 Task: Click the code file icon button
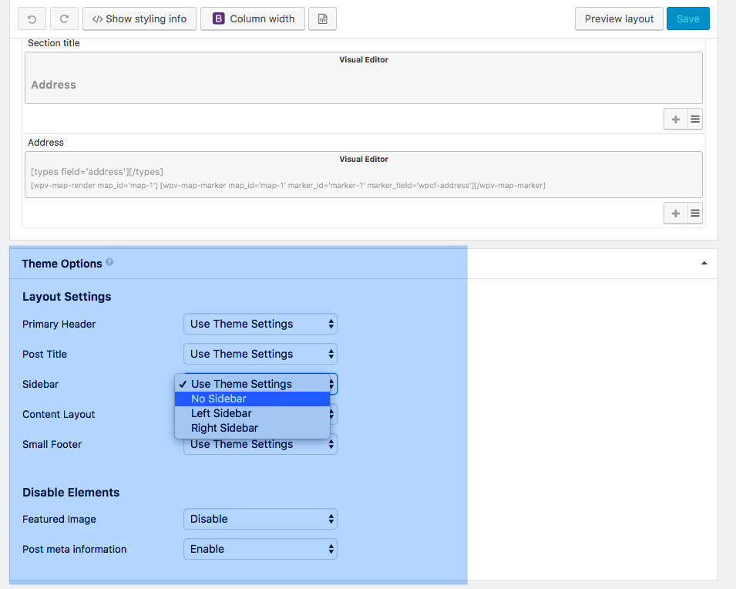(322, 19)
